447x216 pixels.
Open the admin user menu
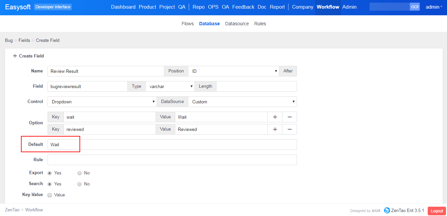click(x=434, y=7)
